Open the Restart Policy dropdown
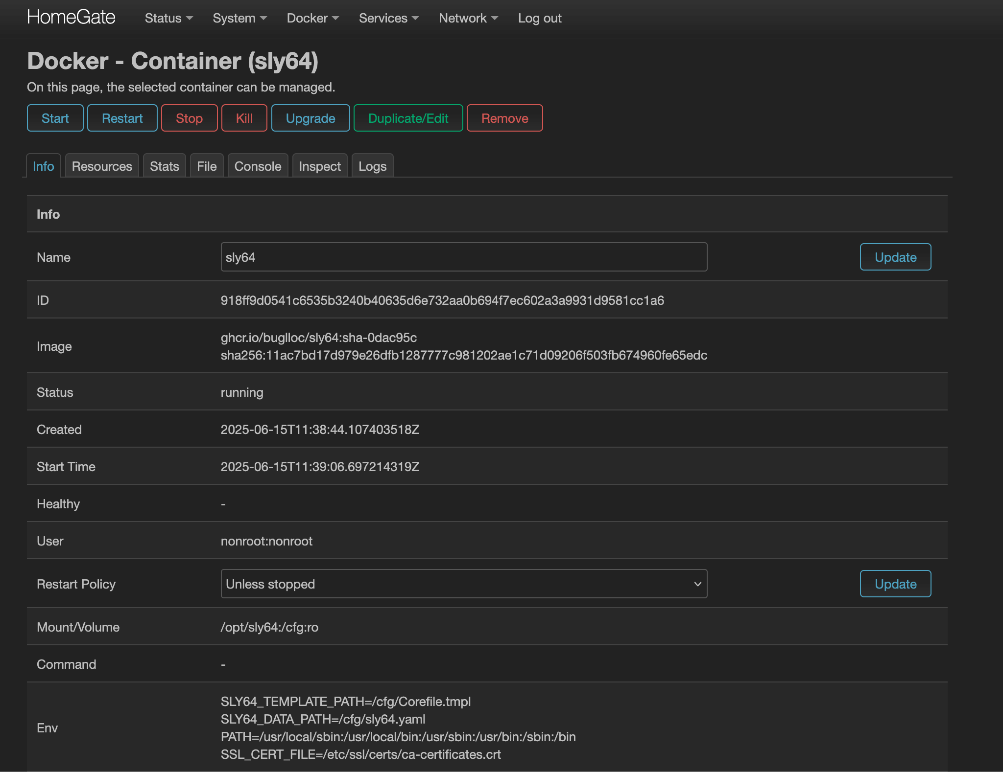Image resolution: width=1003 pixels, height=772 pixels. tap(464, 584)
